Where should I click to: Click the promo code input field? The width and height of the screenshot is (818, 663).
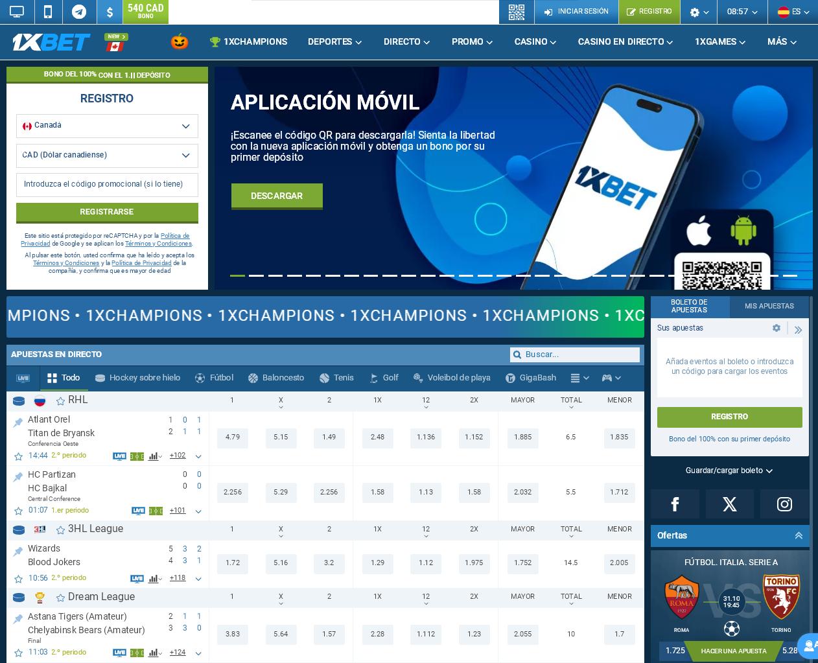pyautogui.click(x=107, y=185)
